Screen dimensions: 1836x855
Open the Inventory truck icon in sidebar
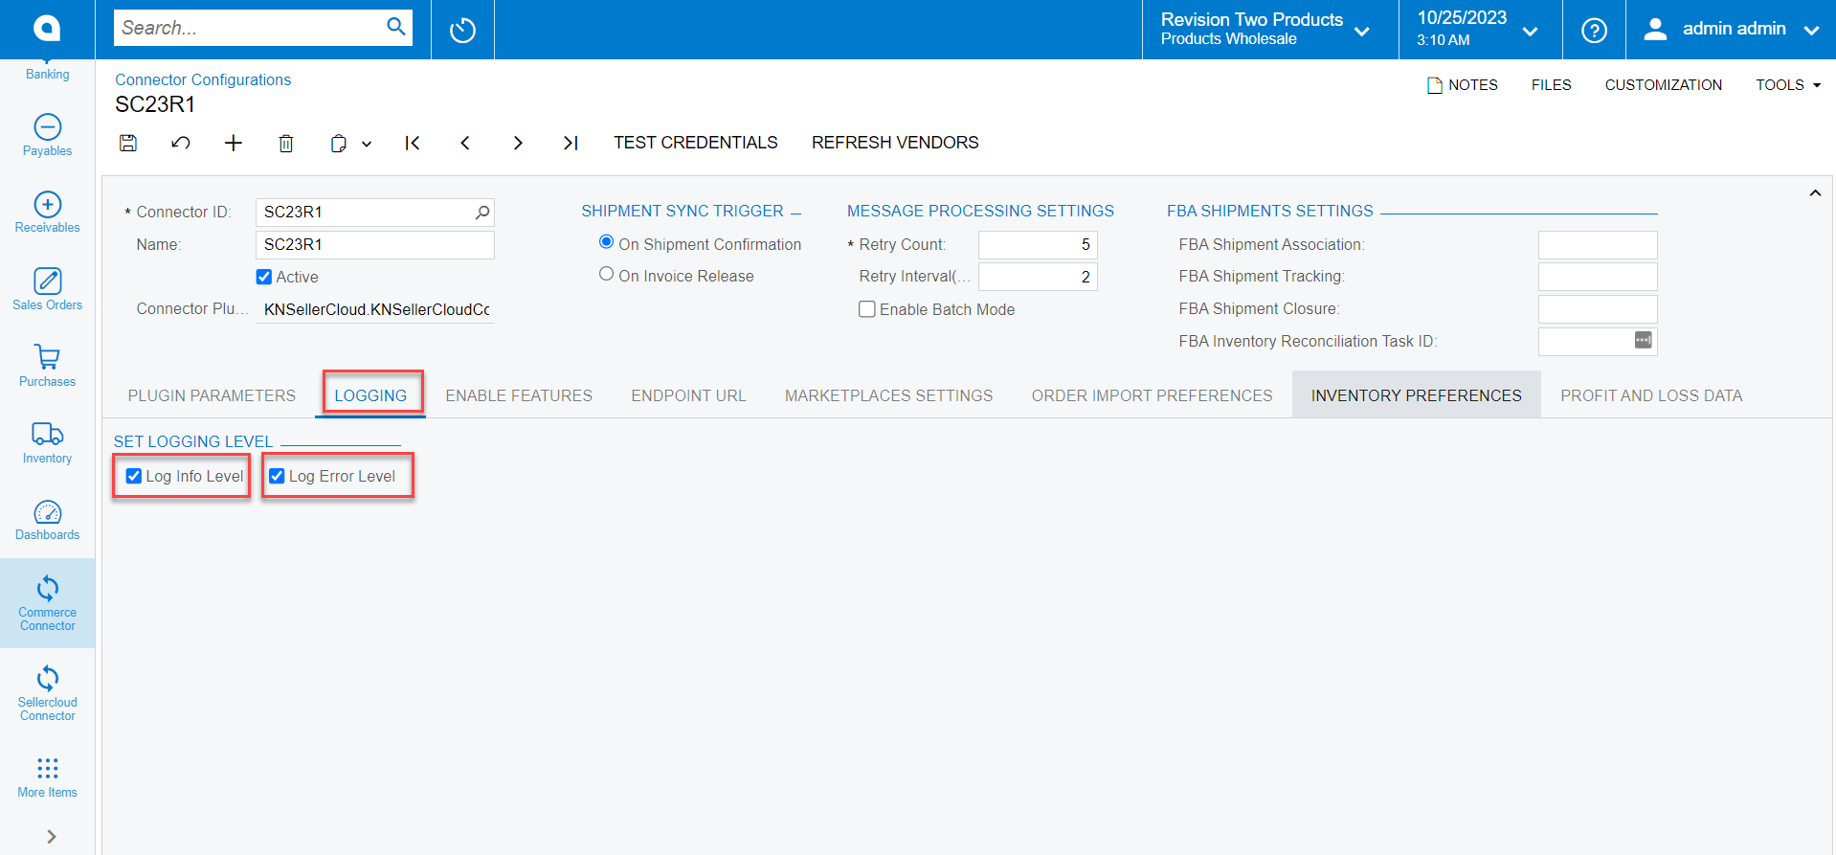pyautogui.click(x=47, y=442)
